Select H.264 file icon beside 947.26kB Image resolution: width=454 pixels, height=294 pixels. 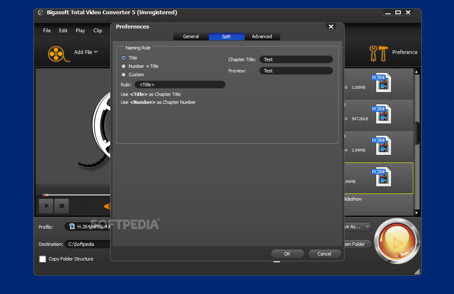point(382,114)
